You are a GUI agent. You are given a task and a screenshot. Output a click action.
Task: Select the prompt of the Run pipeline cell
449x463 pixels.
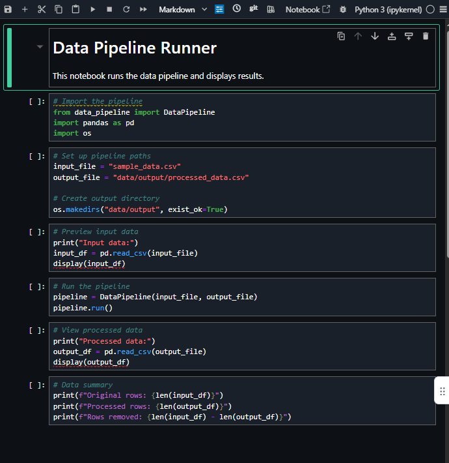(x=37, y=287)
